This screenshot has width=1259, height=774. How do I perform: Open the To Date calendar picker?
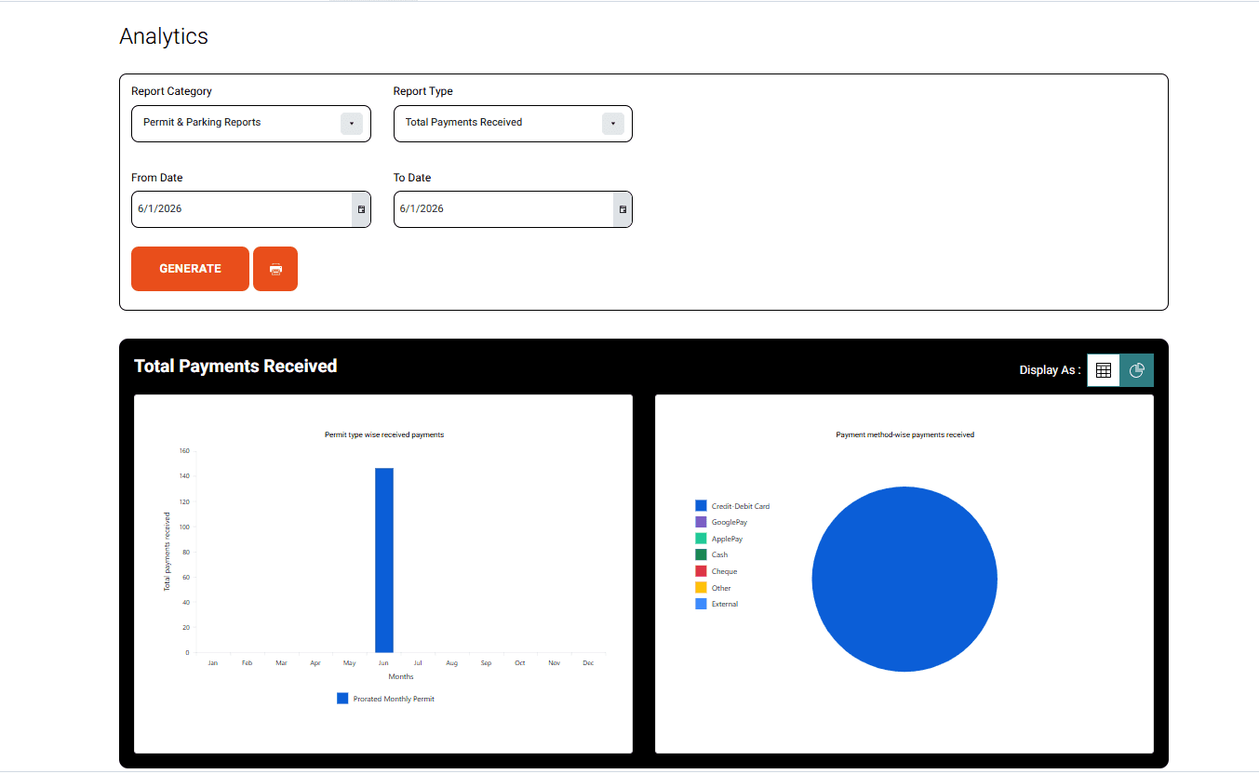[x=623, y=209]
